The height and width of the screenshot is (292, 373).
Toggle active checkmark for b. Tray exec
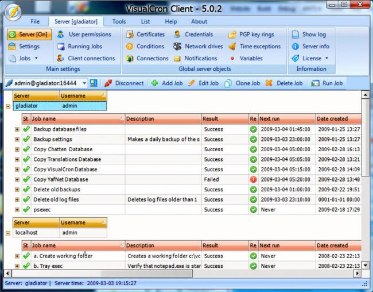click(x=26, y=266)
